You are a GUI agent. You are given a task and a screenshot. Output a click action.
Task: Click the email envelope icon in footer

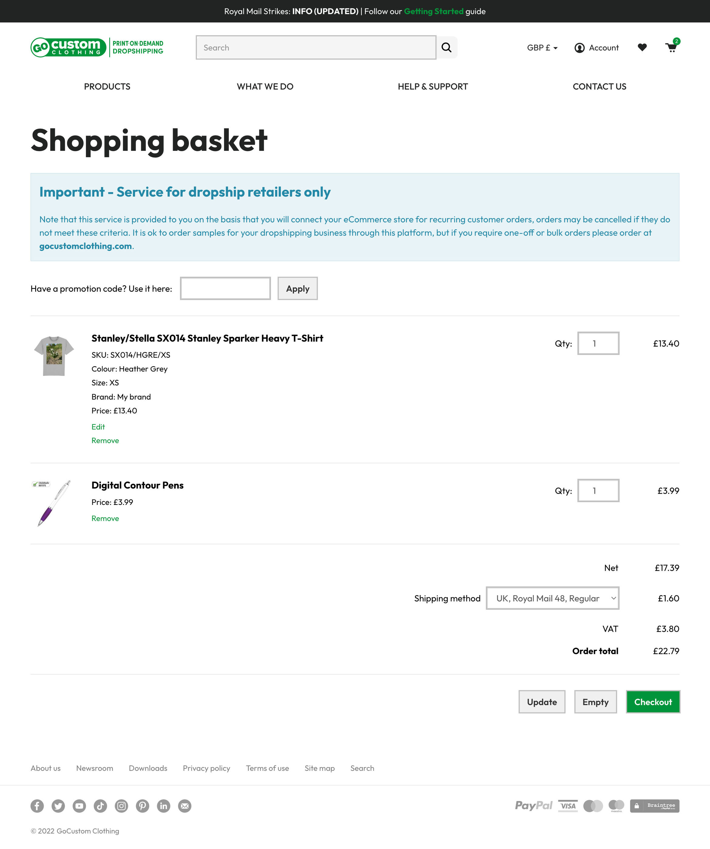tap(184, 806)
